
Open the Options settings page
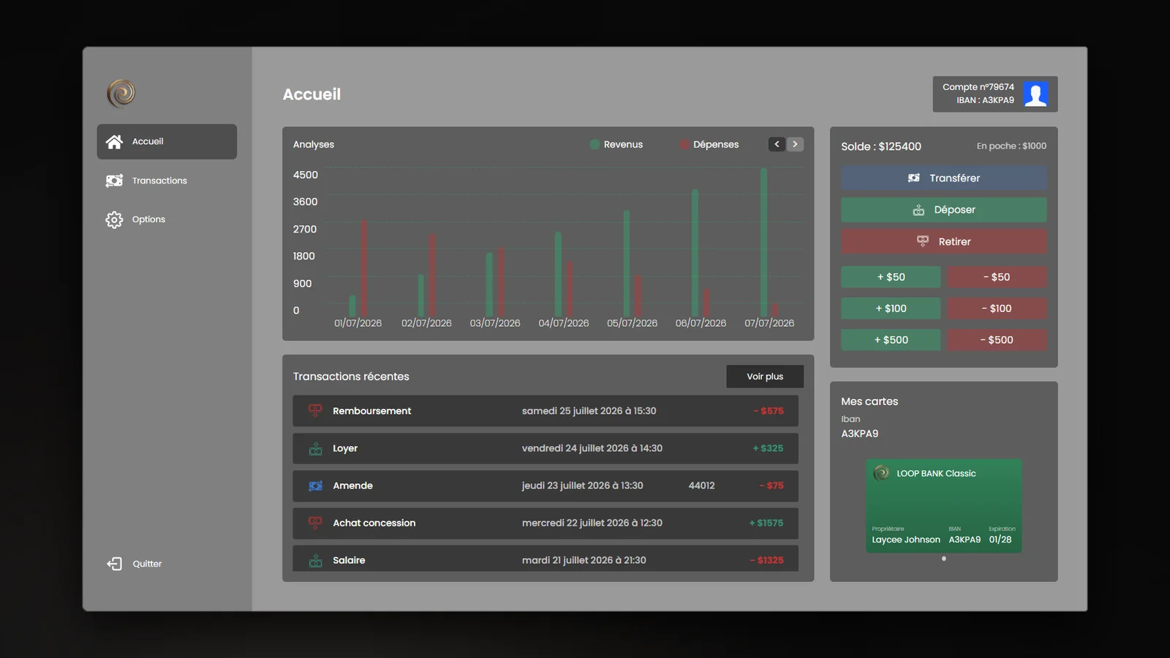167,219
